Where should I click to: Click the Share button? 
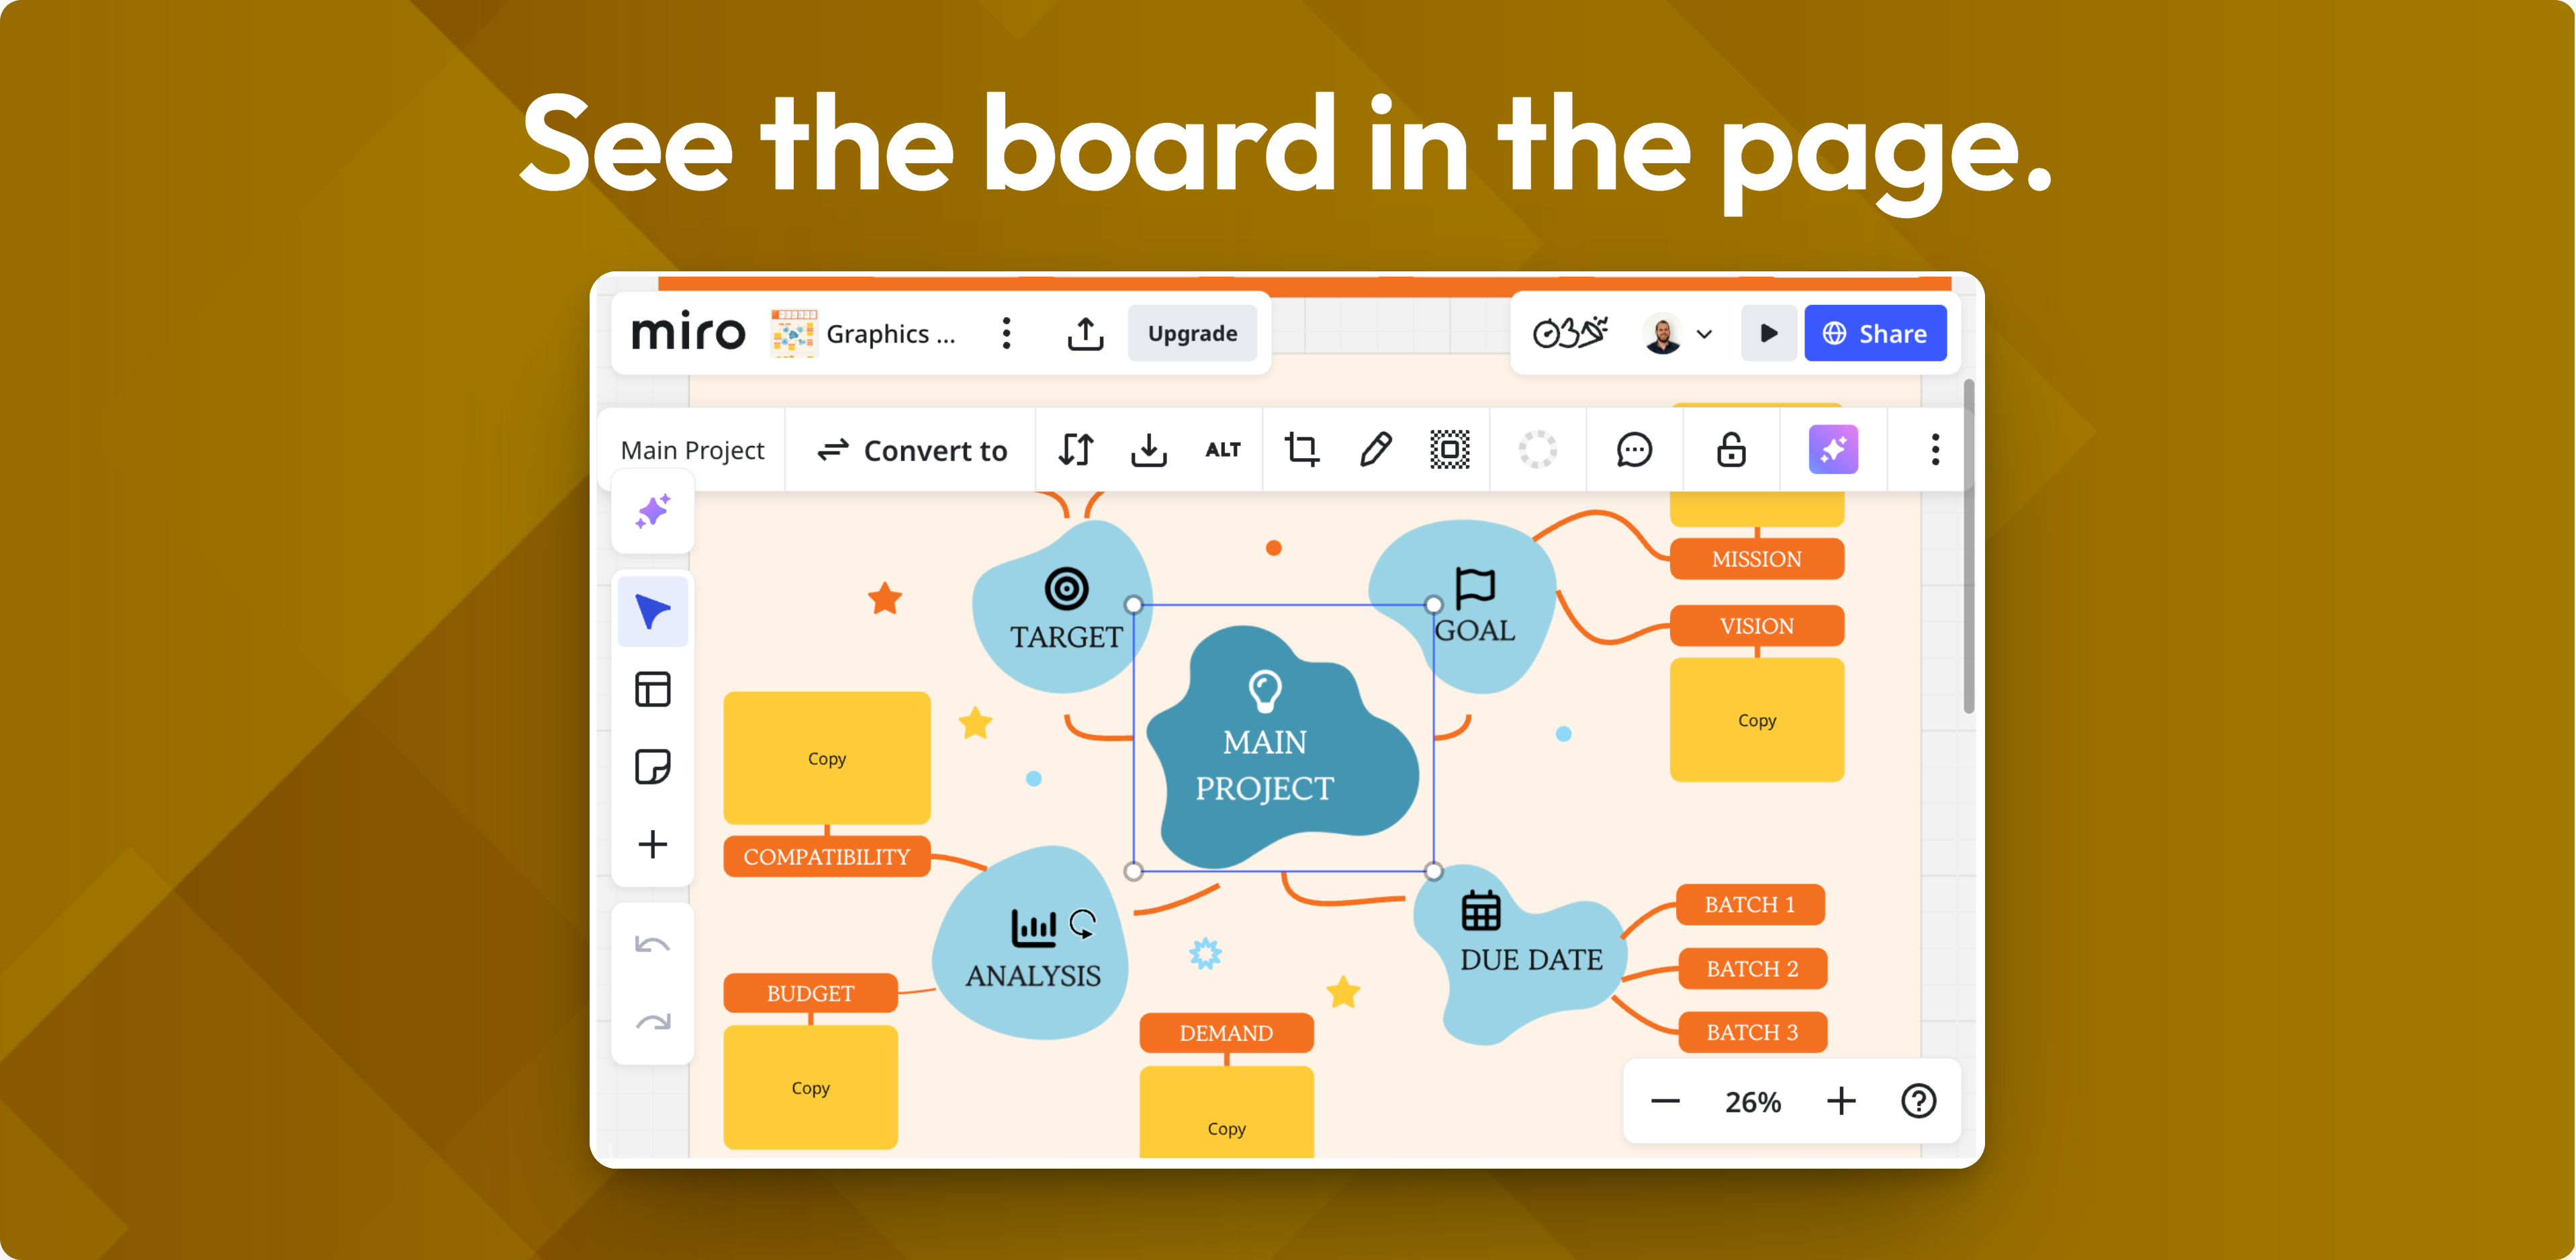1875,333
